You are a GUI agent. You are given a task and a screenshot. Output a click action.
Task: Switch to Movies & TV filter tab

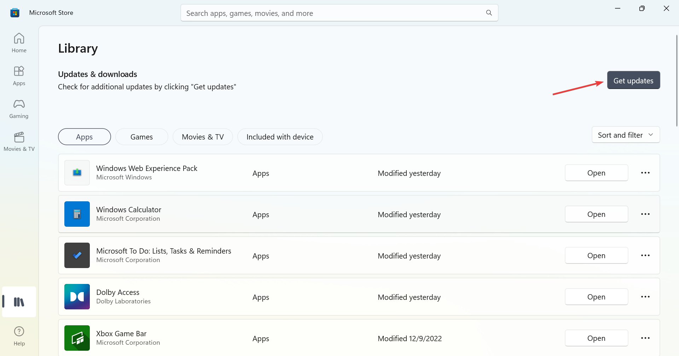coord(203,137)
